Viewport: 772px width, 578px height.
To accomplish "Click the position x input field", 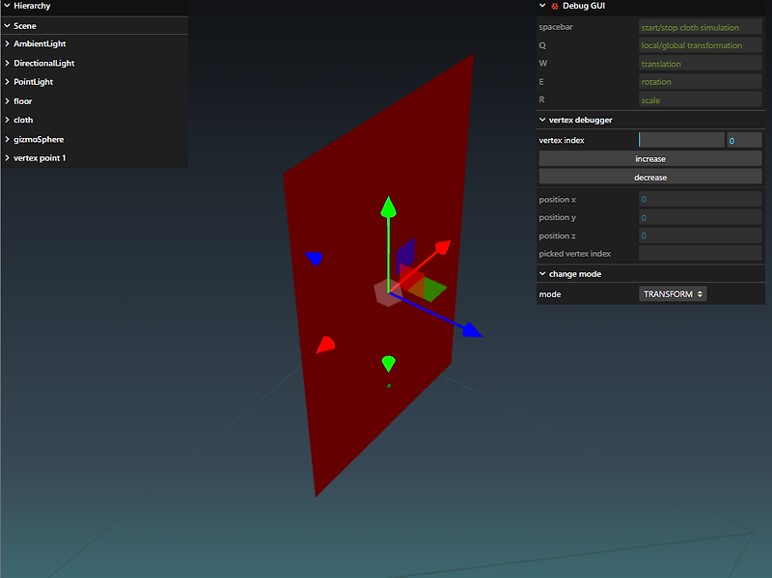I will 700,199.
